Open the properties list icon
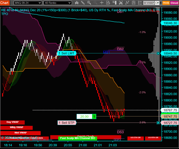Viewport: 179px width, 149px height. (140, 3)
